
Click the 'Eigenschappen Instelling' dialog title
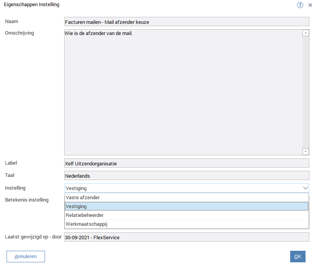point(32,5)
